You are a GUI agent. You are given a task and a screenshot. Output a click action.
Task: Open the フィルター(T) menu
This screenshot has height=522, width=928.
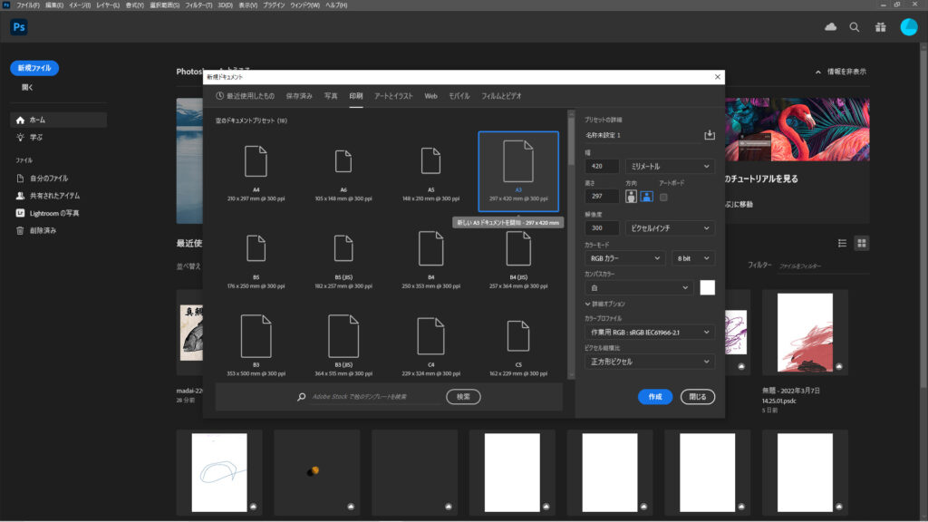point(198,5)
